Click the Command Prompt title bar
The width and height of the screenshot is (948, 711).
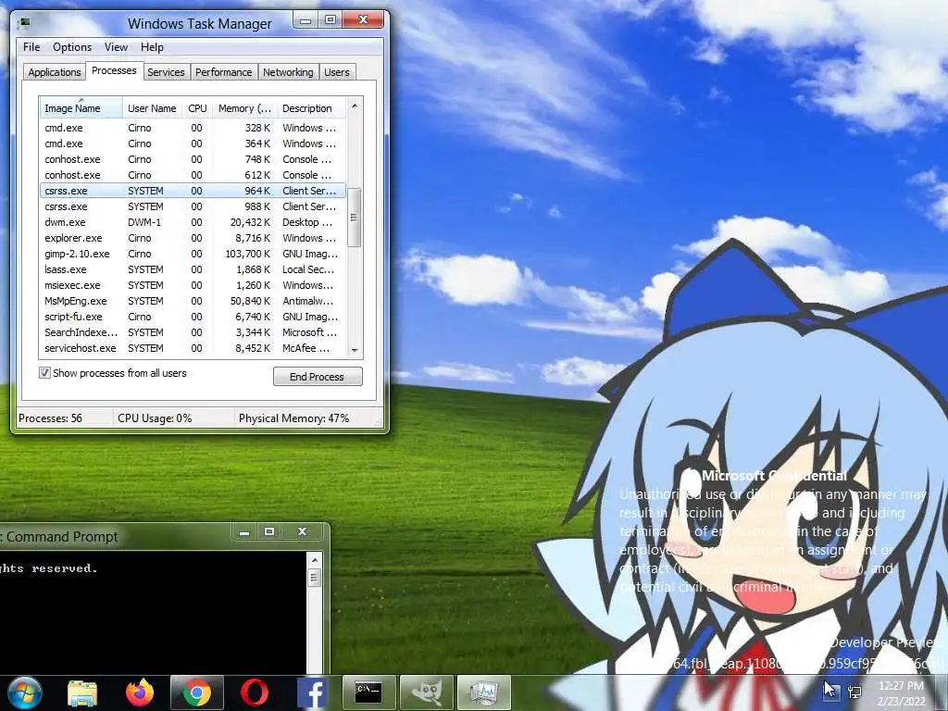(115, 536)
